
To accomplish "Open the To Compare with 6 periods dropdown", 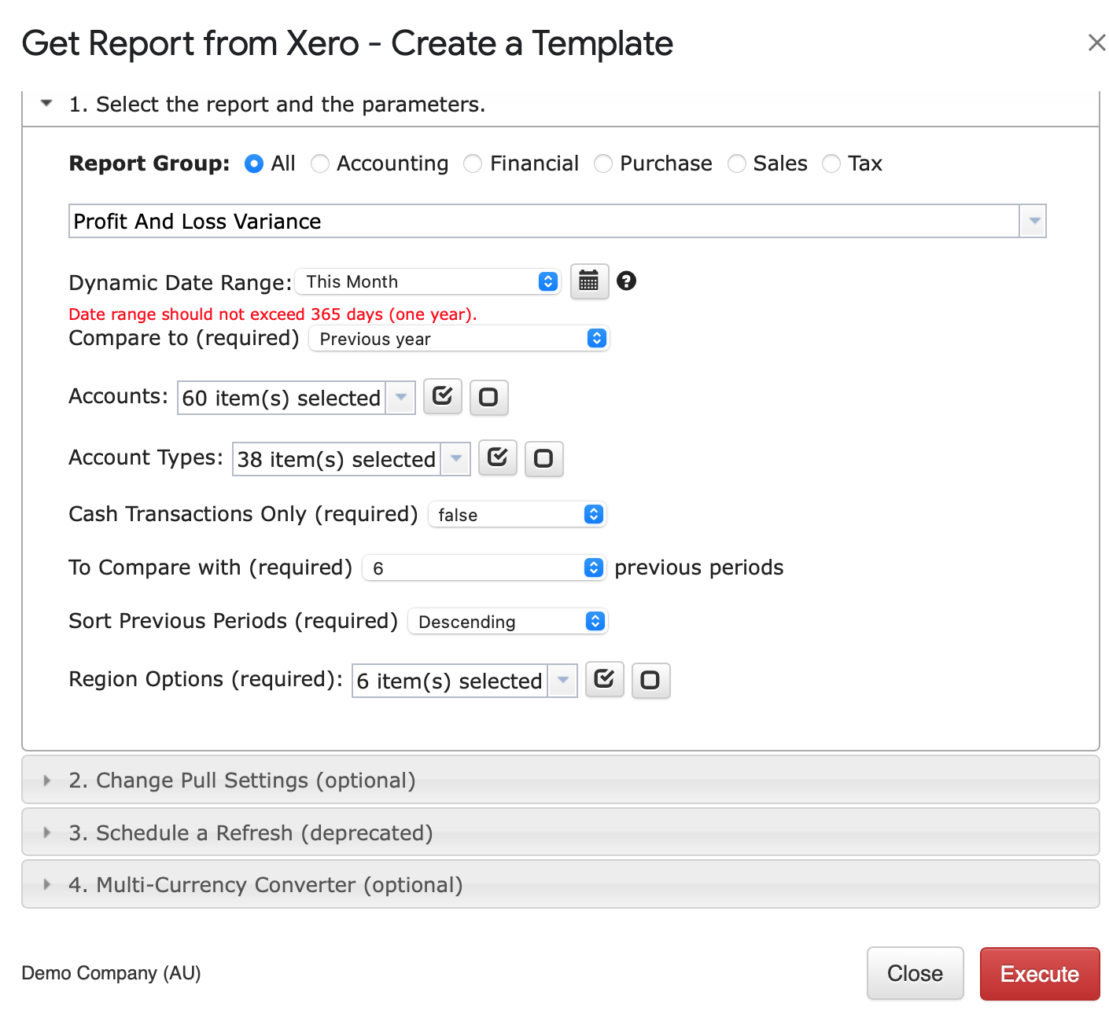I will click(484, 568).
